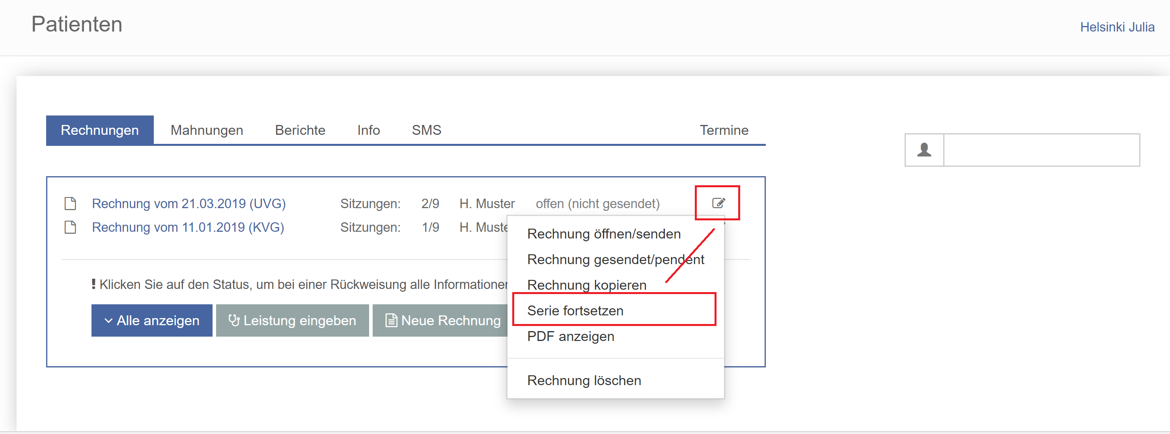Screen dimensions: 1170x434
Task: Click into the patient search input field
Action: pos(1041,150)
